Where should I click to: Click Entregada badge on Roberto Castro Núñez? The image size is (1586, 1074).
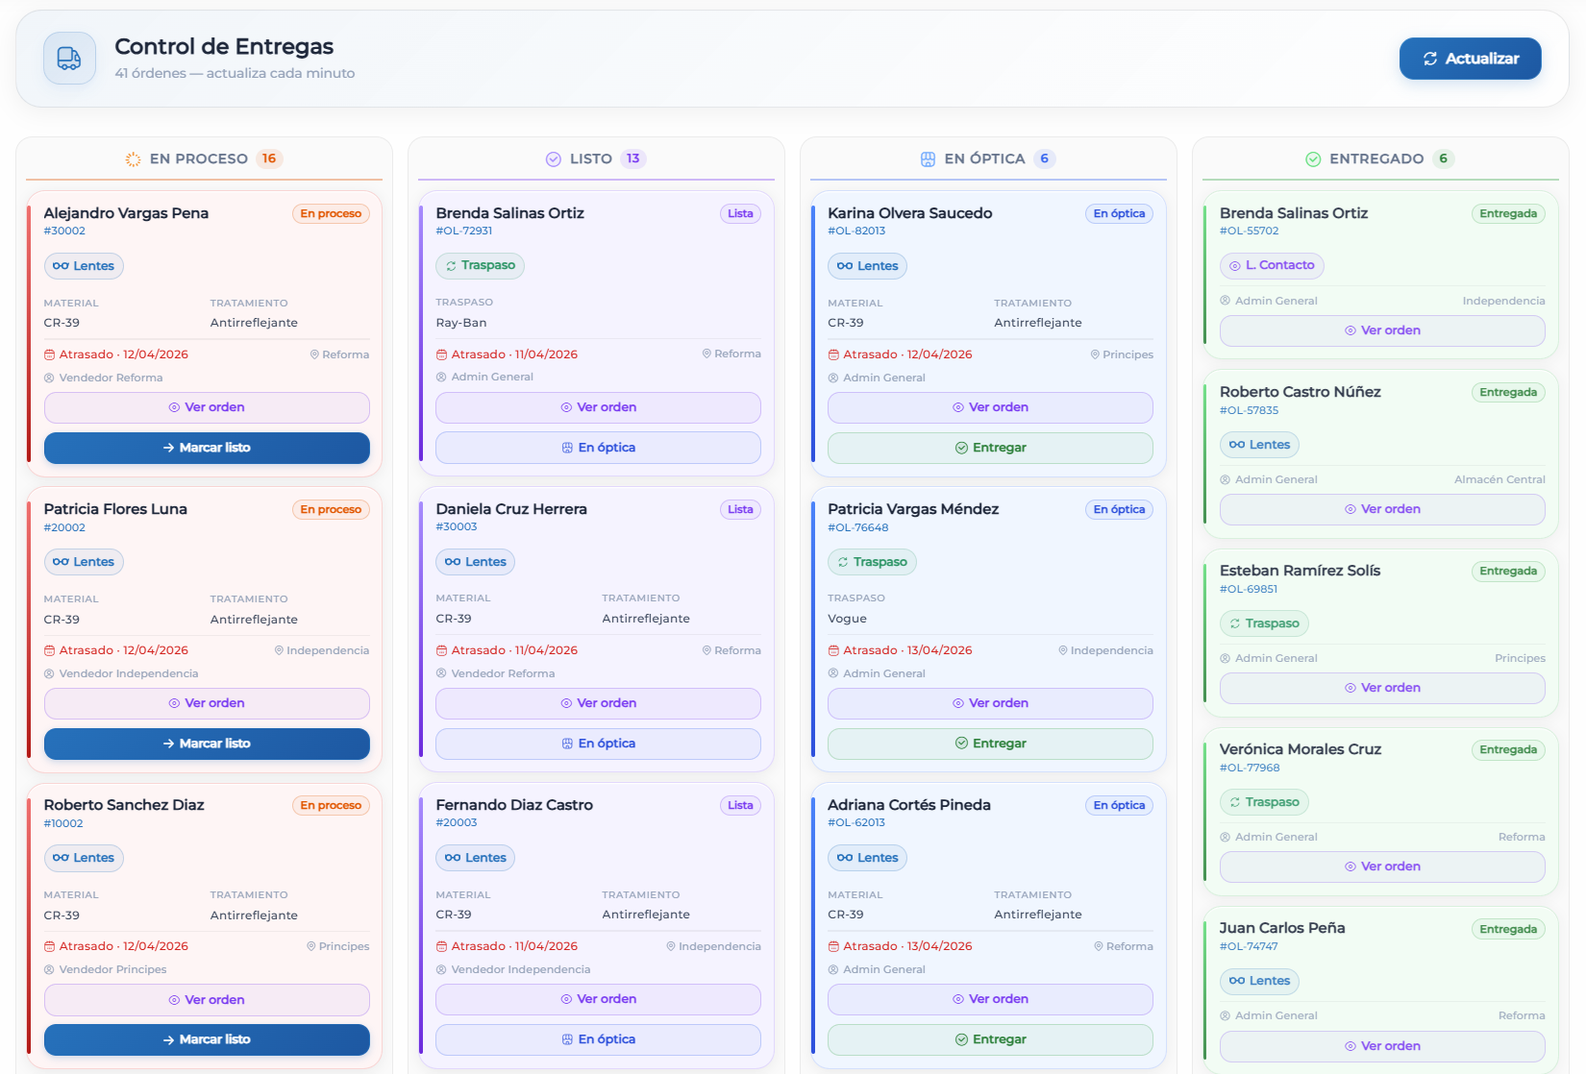click(x=1507, y=393)
